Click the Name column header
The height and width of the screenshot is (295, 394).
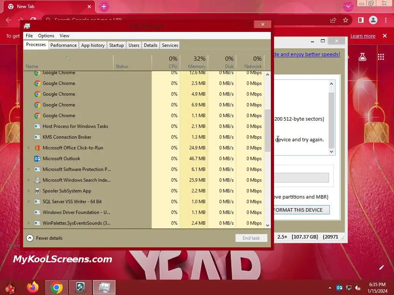(x=68, y=62)
